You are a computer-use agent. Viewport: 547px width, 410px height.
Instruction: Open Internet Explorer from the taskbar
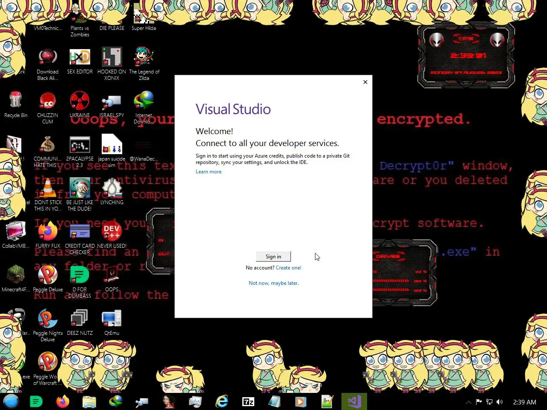[x=222, y=401]
